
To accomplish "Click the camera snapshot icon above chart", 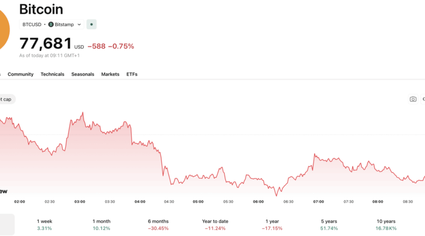I will (413, 99).
